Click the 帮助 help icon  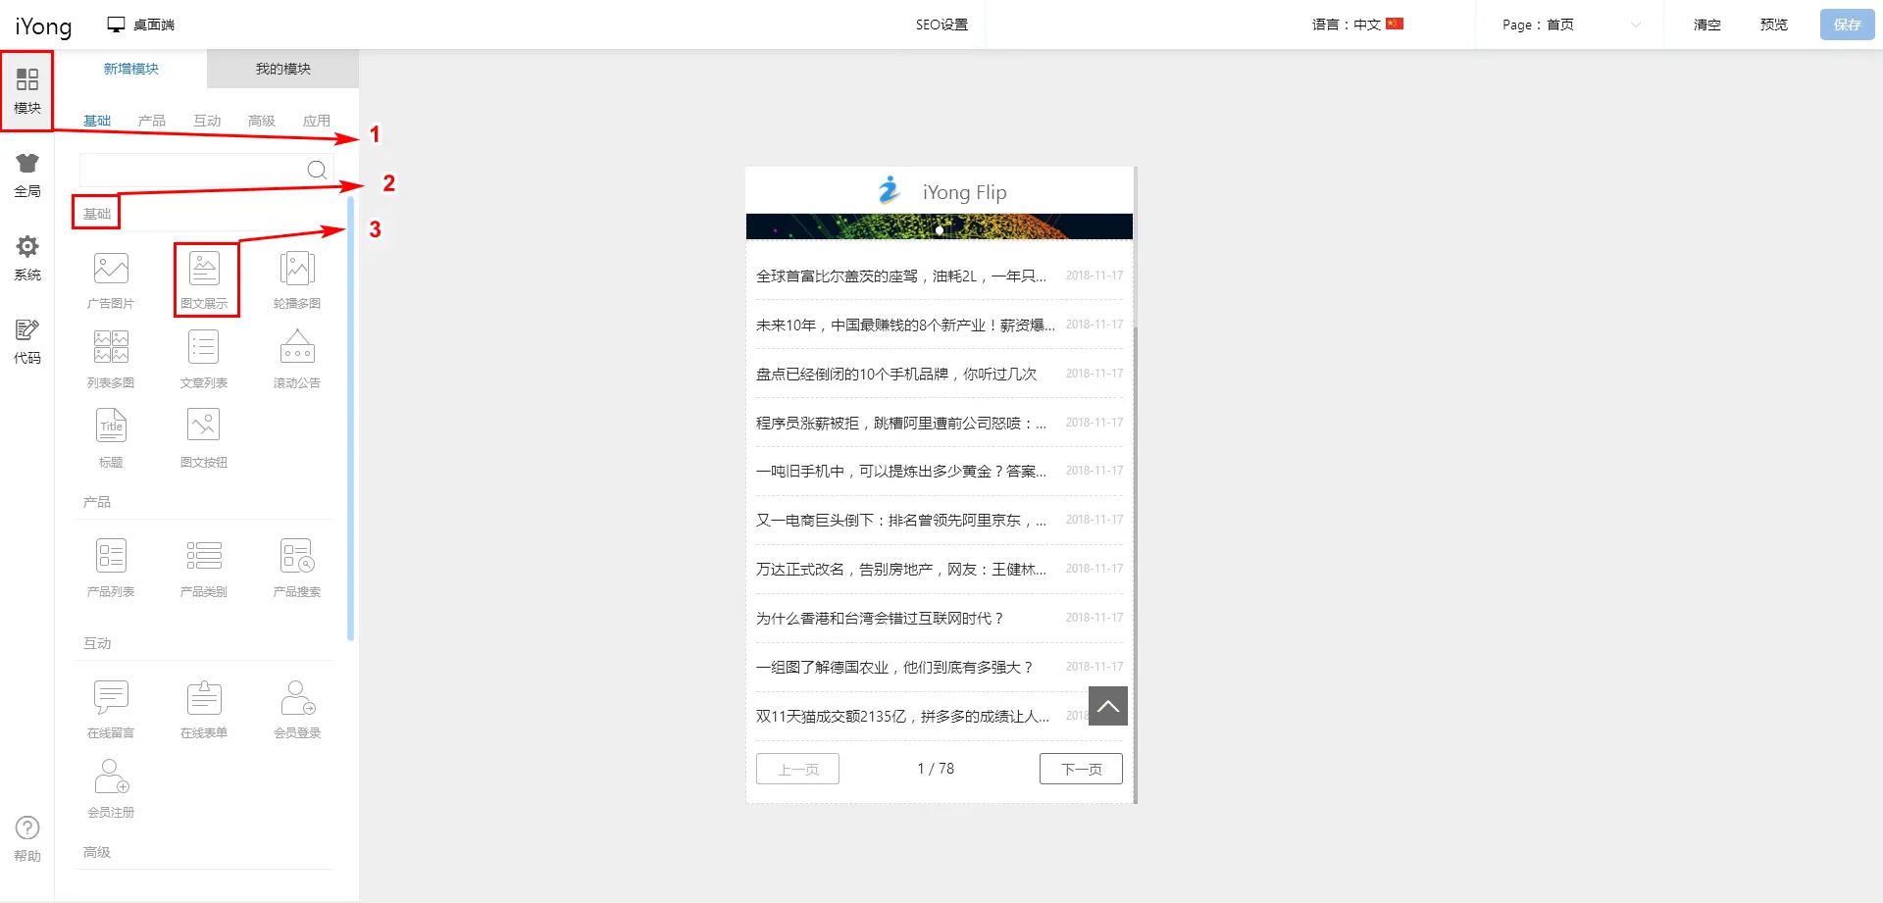[27, 838]
